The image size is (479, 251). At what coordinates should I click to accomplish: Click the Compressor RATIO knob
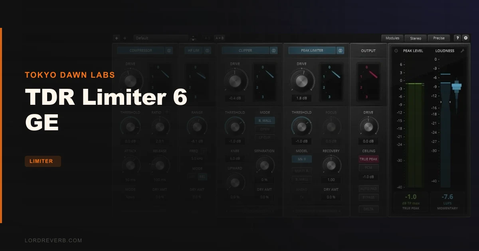[x=160, y=126]
